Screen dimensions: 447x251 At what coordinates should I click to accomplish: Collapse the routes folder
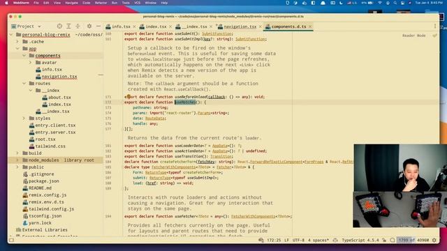click(24, 84)
